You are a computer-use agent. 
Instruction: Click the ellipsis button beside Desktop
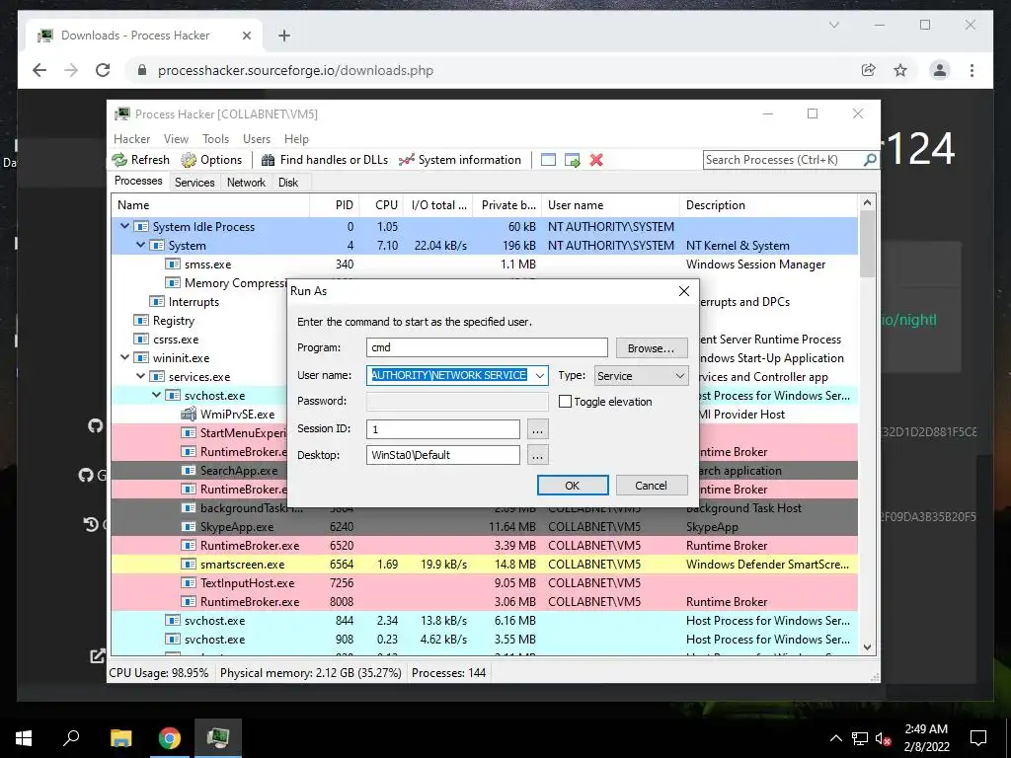[538, 455]
